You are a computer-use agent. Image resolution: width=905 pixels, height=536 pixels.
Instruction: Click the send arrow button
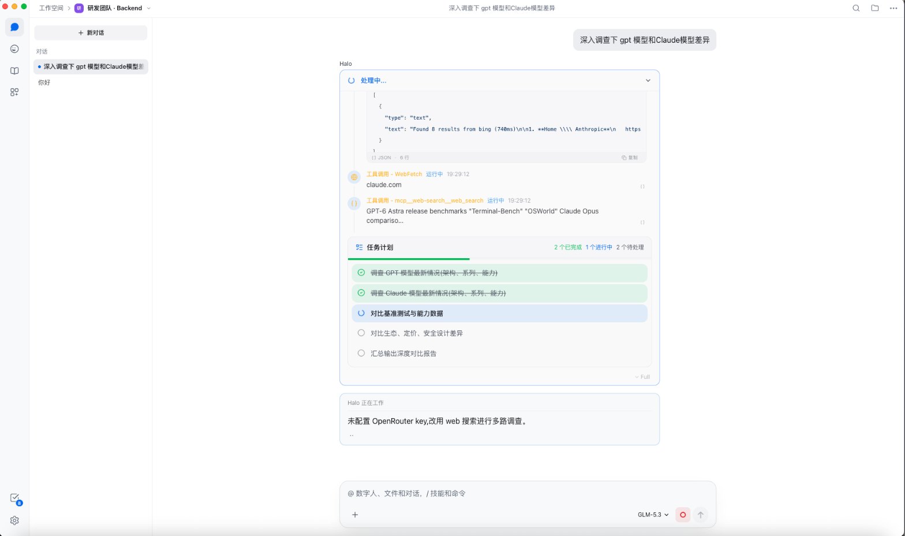click(x=701, y=515)
